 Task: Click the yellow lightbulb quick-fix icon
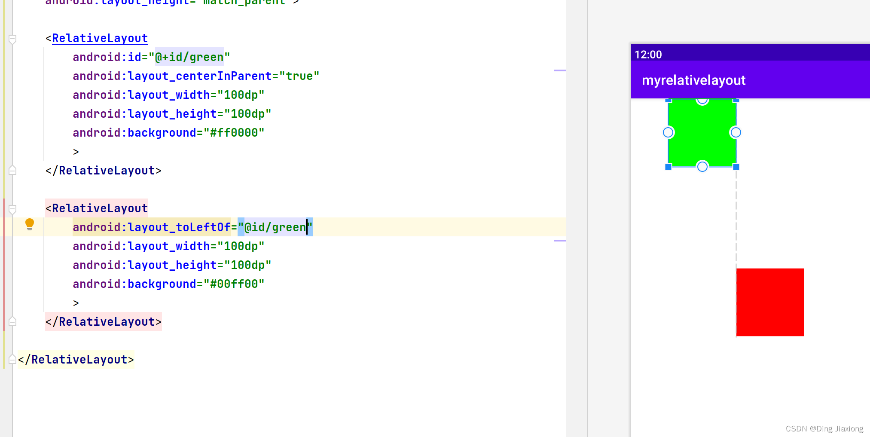click(x=29, y=224)
